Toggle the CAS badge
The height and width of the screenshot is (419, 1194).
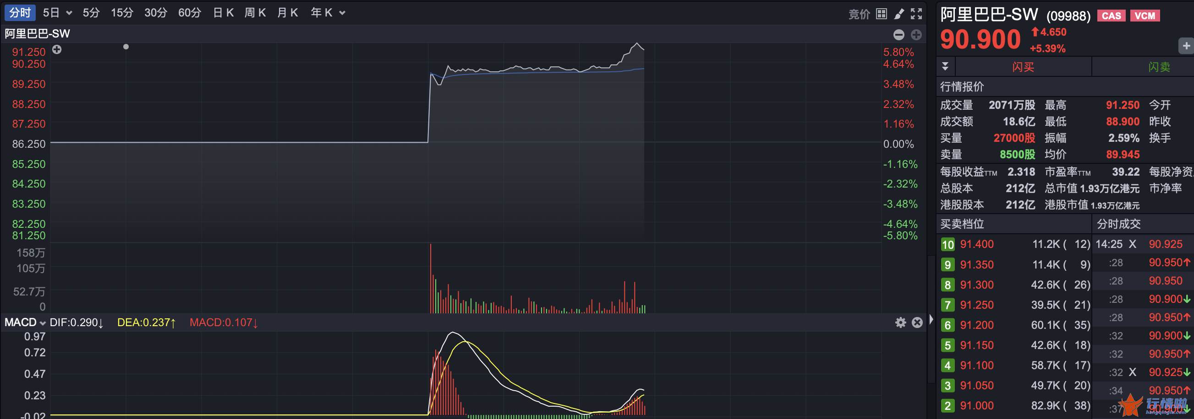tap(1111, 16)
